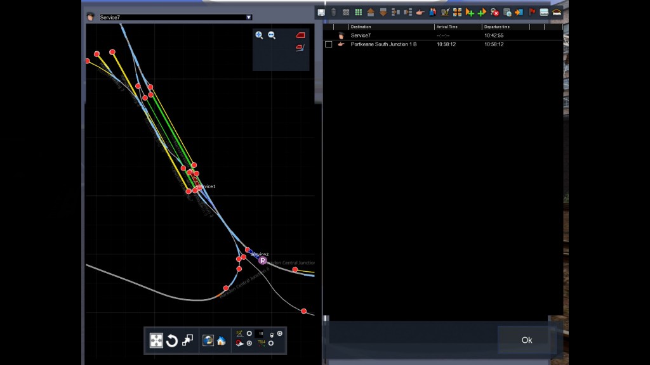Screen dimensions: 650x365
Task: Click the number field showing 18
Action: [x=260, y=333]
